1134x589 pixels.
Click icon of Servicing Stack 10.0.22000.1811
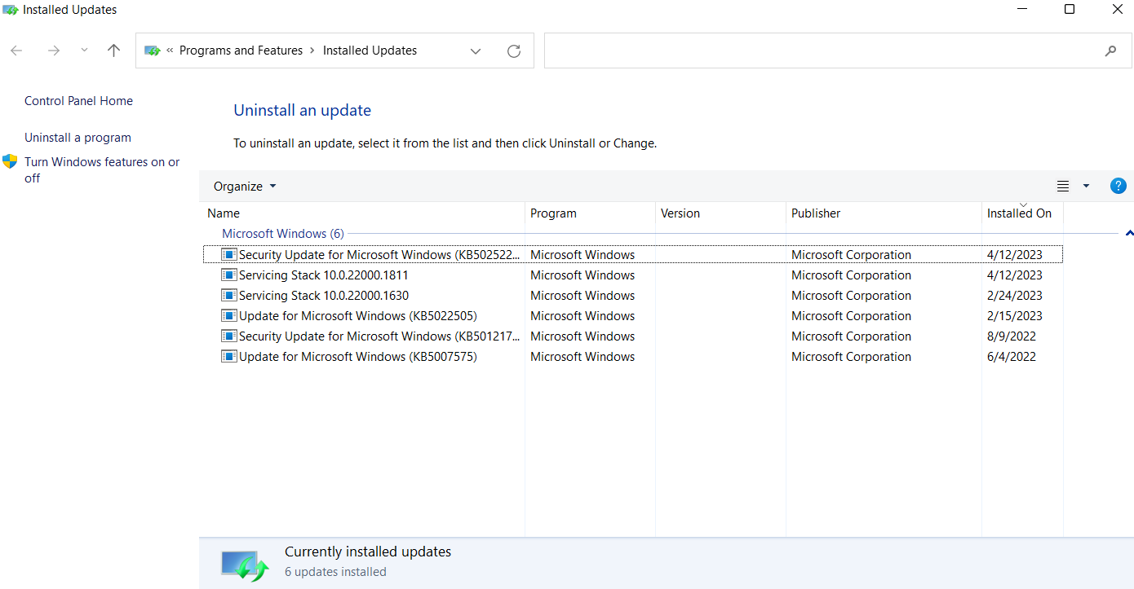pyautogui.click(x=229, y=275)
